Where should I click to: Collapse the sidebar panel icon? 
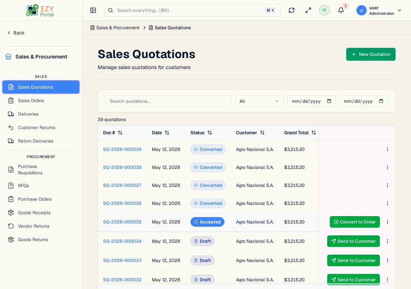pos(93,10)
